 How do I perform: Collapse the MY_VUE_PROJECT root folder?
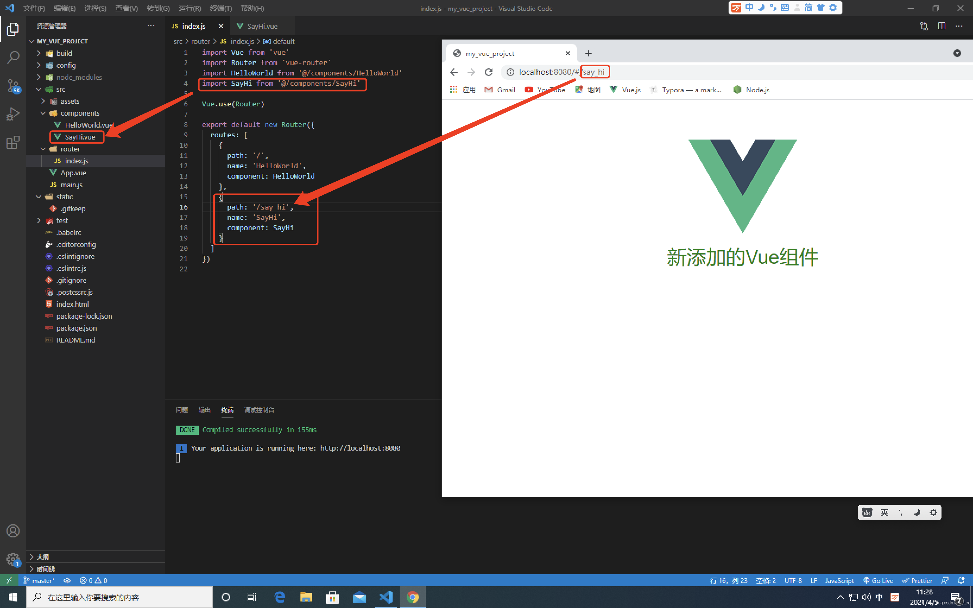[31, 41]
